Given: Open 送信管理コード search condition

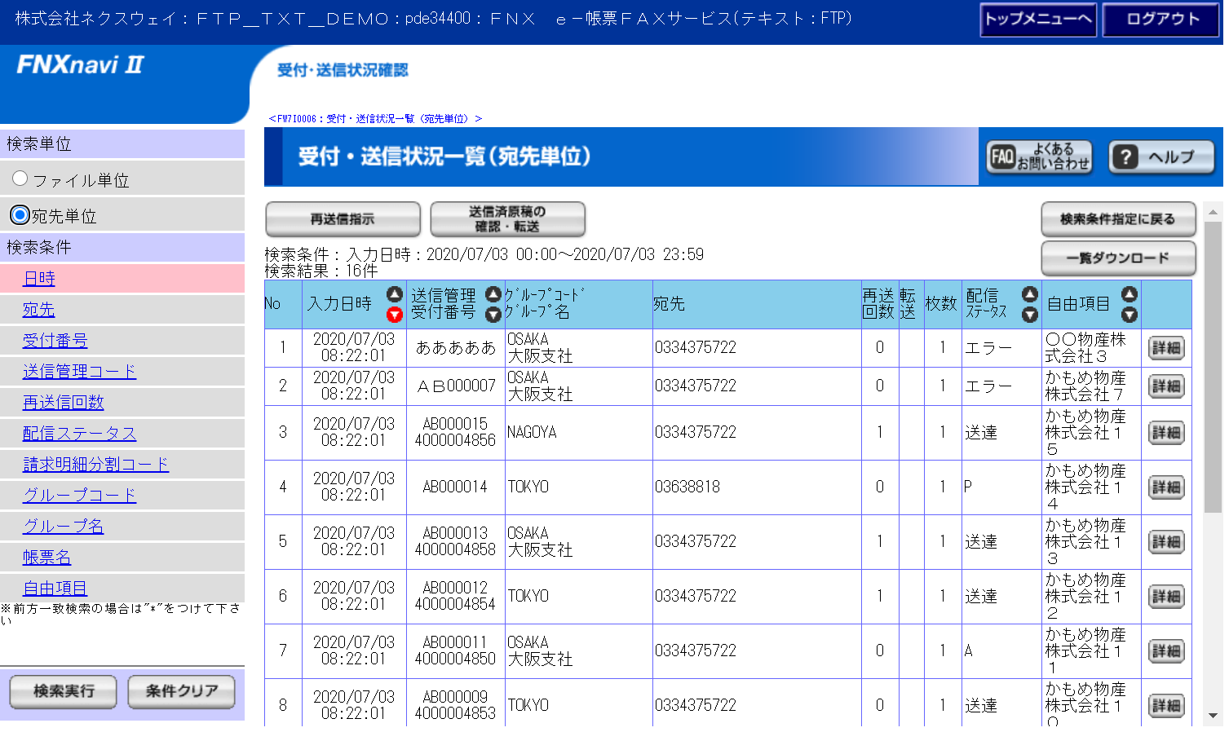Looking at the screenshot, I should point(80,372).
